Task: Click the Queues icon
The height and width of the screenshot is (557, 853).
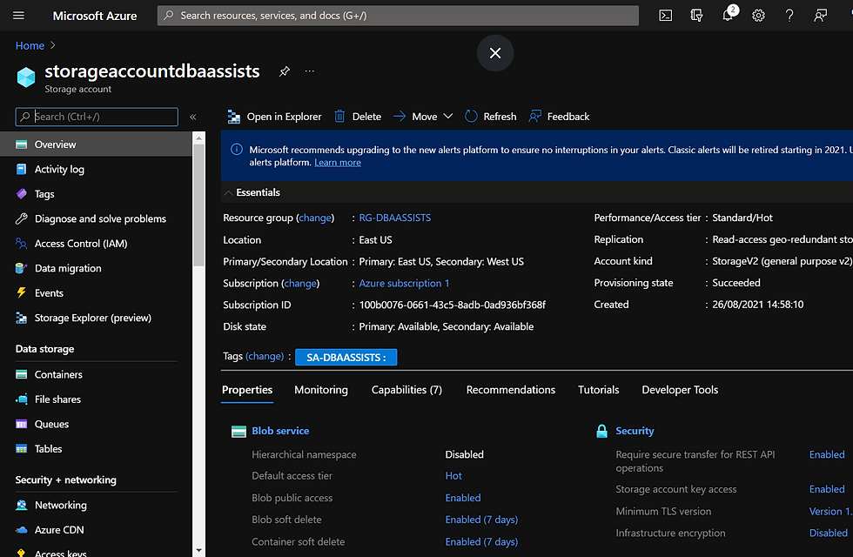Action: [x=21, y=424]
